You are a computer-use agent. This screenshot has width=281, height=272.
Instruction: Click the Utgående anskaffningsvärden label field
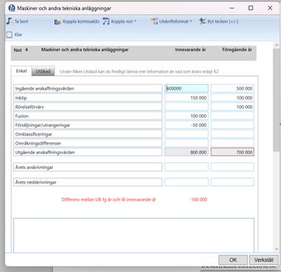88,152
